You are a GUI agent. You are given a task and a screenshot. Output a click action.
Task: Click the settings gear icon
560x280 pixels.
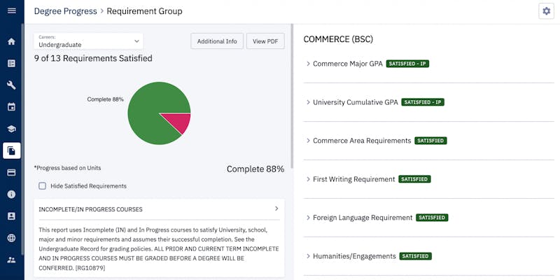545,11
